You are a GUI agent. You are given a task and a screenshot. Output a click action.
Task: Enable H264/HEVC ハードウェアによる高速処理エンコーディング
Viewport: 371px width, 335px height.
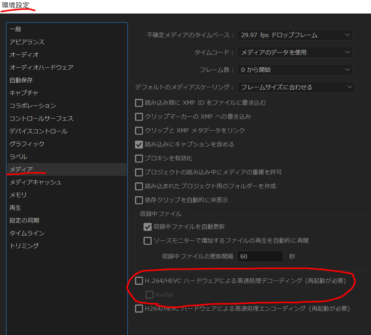click(x=139, y=308)
